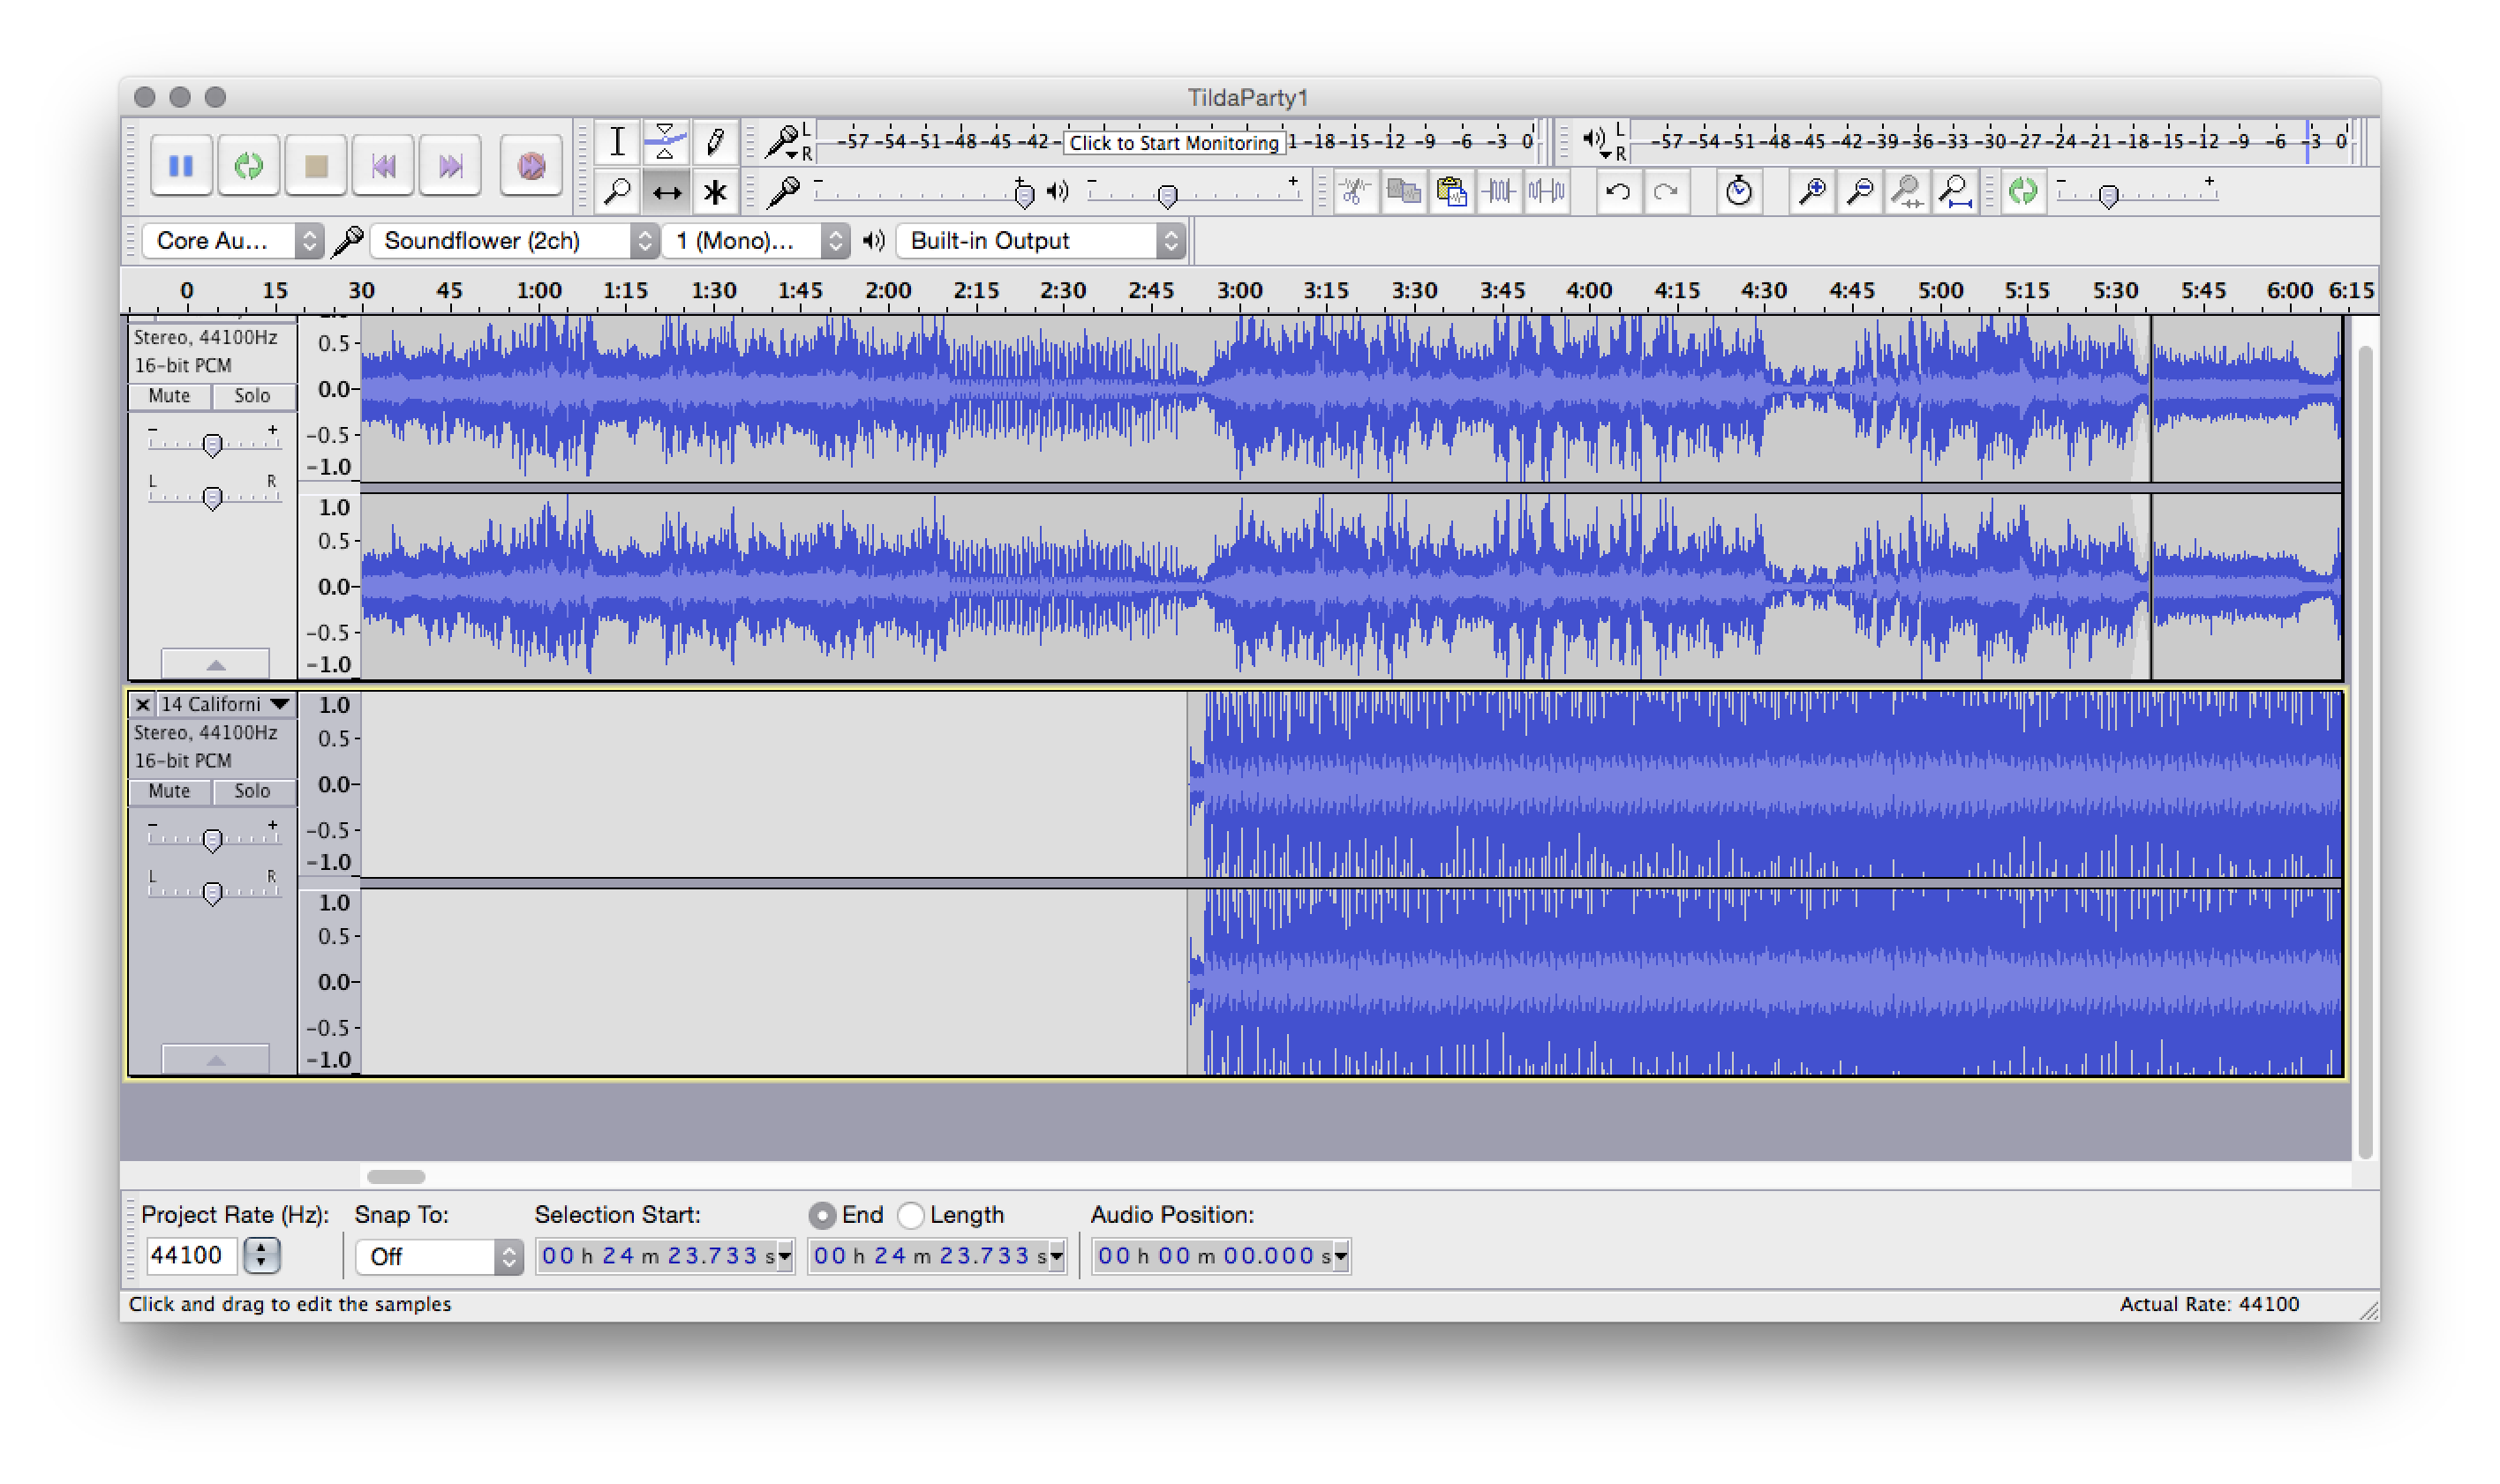
Task: Click the Record button
Action: tap(531, 165)
